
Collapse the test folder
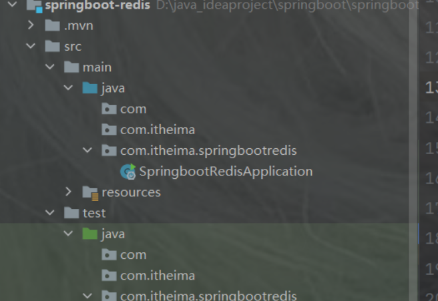pos(49,213)
